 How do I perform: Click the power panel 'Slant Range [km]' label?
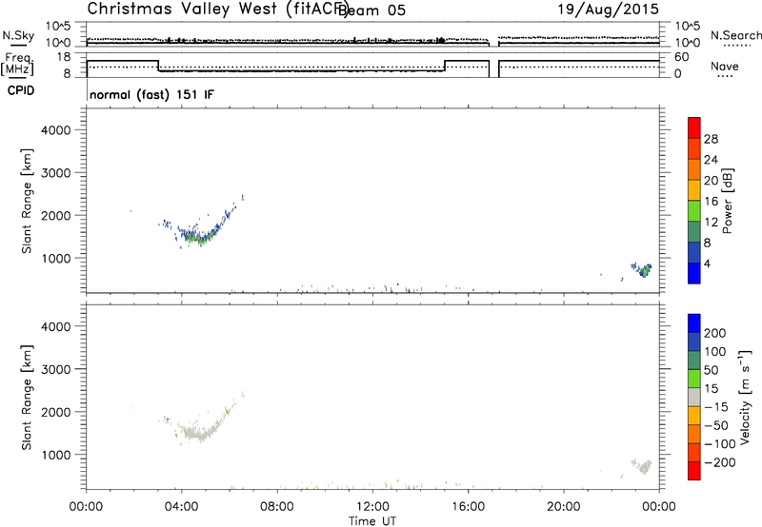(27, 201)
